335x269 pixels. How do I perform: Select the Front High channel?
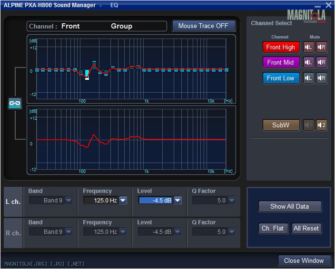281,47
